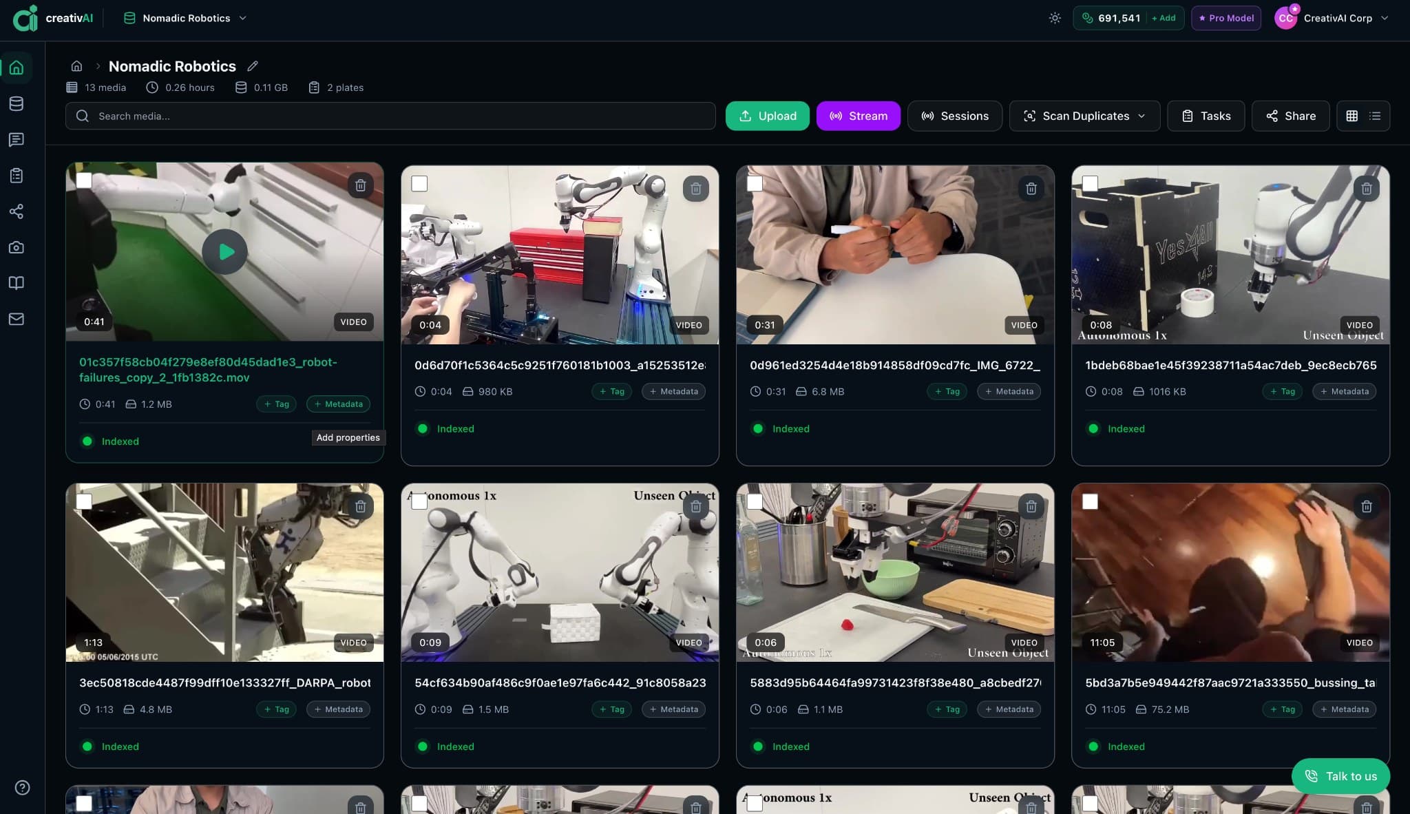This screenshot has height=814, width=1410.
Task: Delete the 0:04 video 0d6d70f1c
Action: point(695,188)
